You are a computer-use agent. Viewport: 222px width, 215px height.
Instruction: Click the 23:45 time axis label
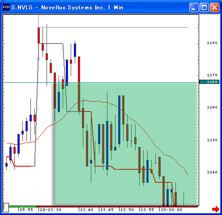point(107,210)
